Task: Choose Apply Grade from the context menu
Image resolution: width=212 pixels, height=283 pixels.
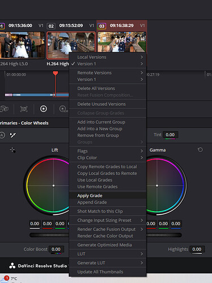Action: pyautogui.click(x=108, y=196)
